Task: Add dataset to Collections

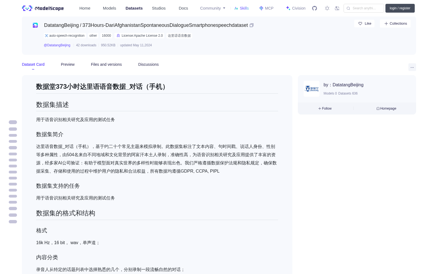Action: click(395, 24)
